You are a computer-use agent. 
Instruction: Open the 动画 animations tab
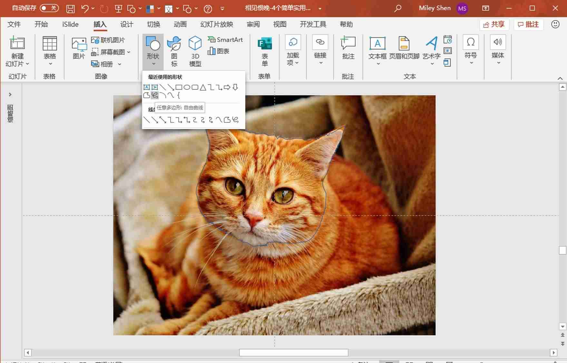point(180,24)
